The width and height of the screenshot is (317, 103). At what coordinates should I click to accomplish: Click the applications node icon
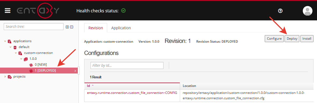point(9,41)
